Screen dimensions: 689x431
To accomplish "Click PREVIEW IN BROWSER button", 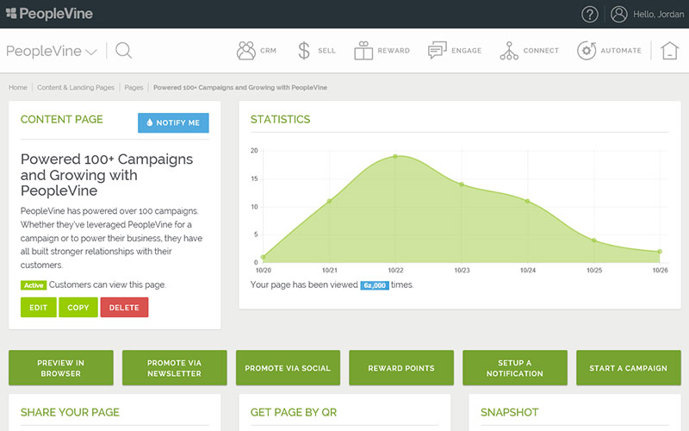I will [61, 368].
